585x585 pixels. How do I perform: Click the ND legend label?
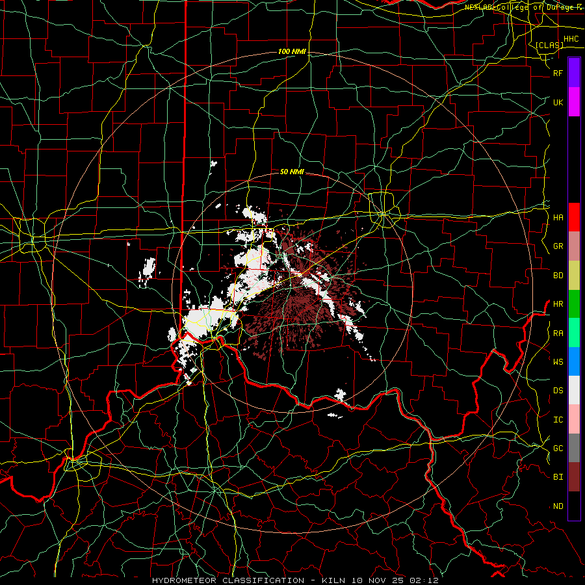pyautogui.click(x=558, y=506)
